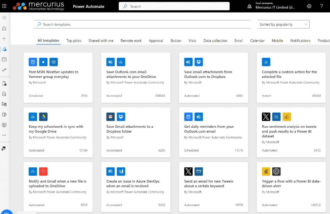Open the AI hub brain icon

point(4,114)
